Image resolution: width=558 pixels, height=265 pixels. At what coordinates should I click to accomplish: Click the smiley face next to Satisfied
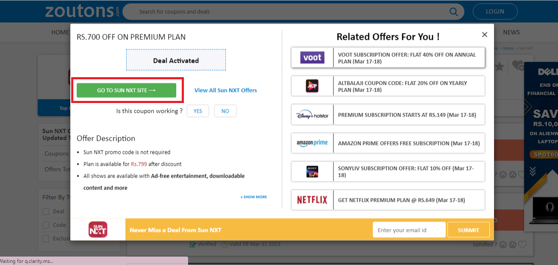(503, 244)
